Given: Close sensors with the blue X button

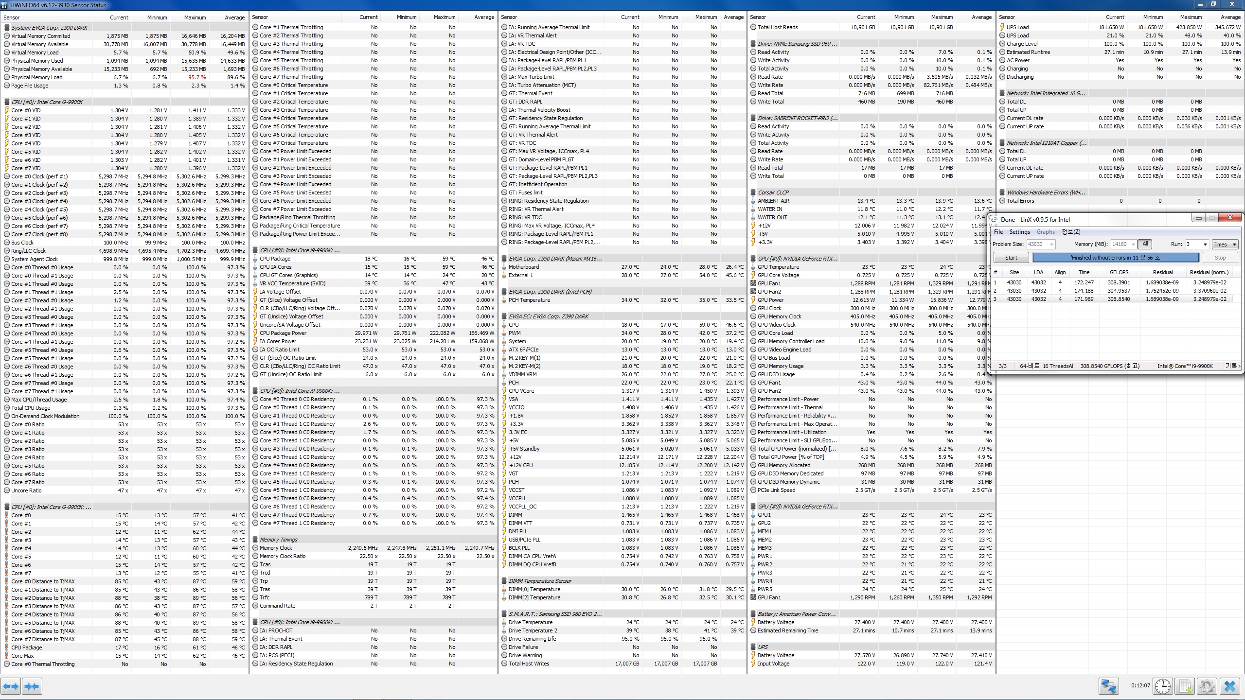Looking at the screenshot, I should tap(1230, 686).
